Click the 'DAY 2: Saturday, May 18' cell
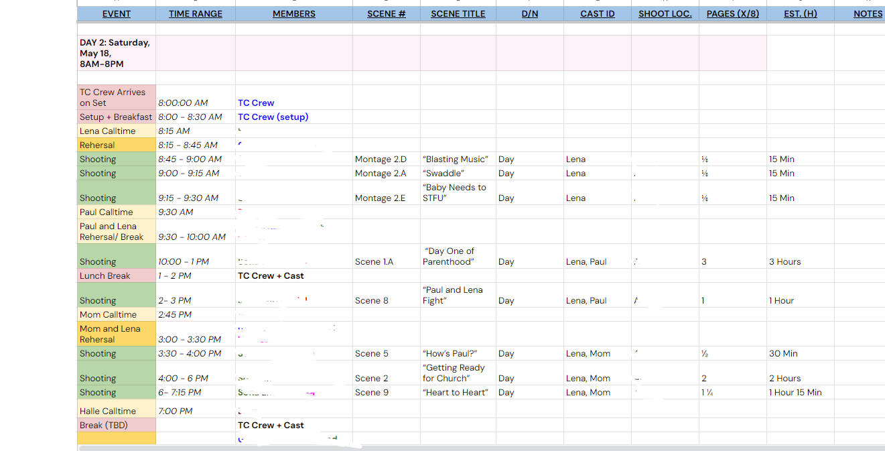Viewport: 885px width, 451px height. pyautogui.click(x=117, y=53)
